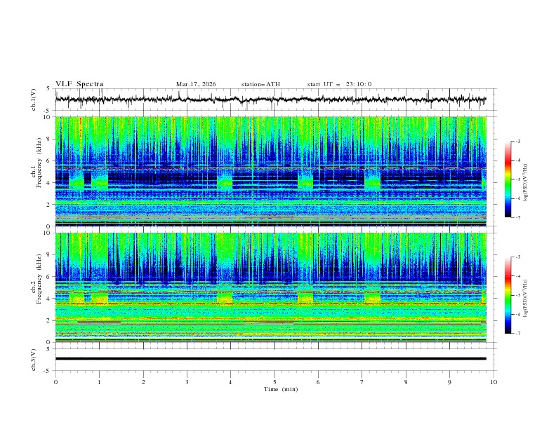Click the ch.1 "Frequency (kHz)" axis label

point(39,163)
